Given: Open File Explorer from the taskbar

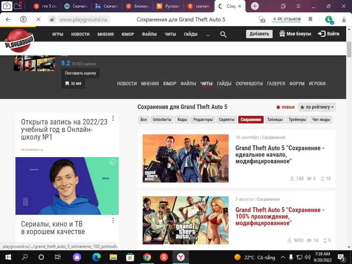Looking at the screenshot, I should point(113,257).
